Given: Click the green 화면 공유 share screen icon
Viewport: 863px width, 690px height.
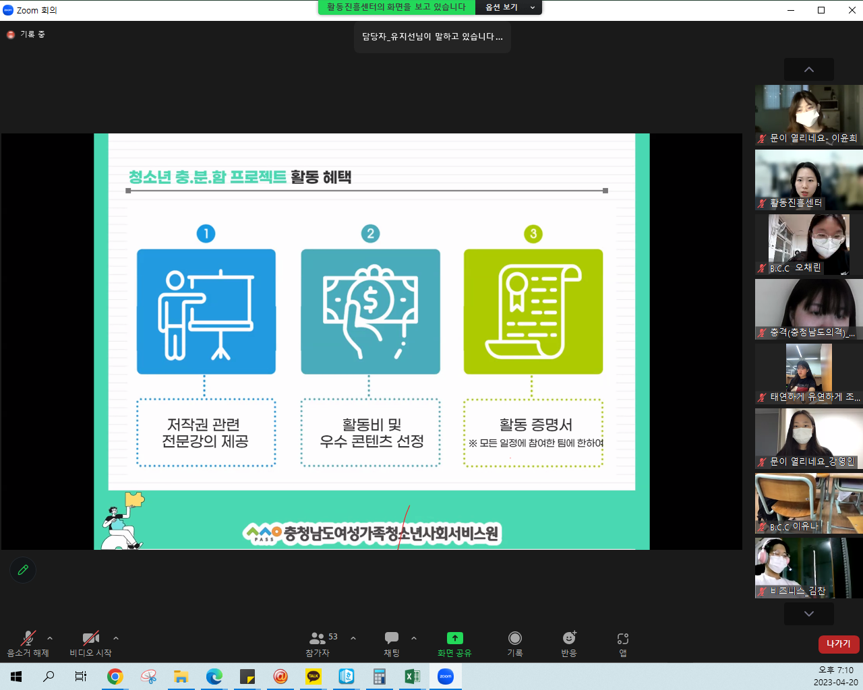Looking at the screenshot, I should [454, 638].
